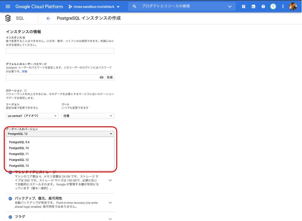Click the インスタンスの情報 heading
This screenshot has width=302, height=221.
24,32
